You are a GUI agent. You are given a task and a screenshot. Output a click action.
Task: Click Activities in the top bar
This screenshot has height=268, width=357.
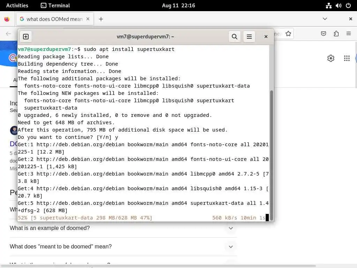point(17,6)
